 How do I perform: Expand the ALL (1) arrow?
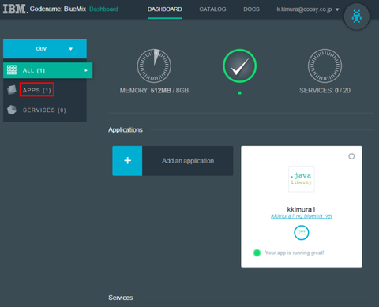(86, 70)
